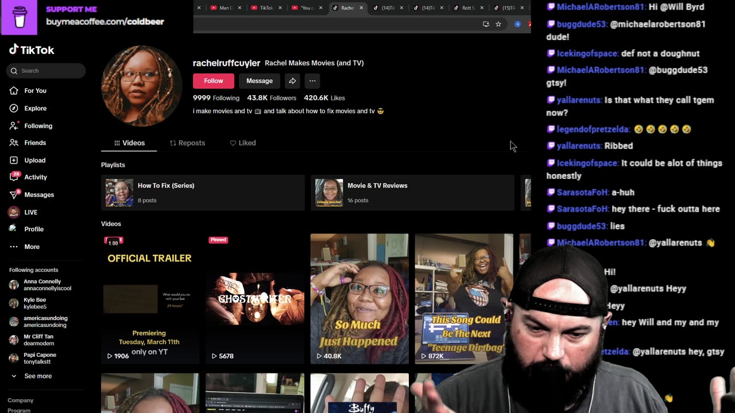The width and height of the screenshot is (735, 413).
Task: Play the So Much Just Happened video
Action: point(359,298)
